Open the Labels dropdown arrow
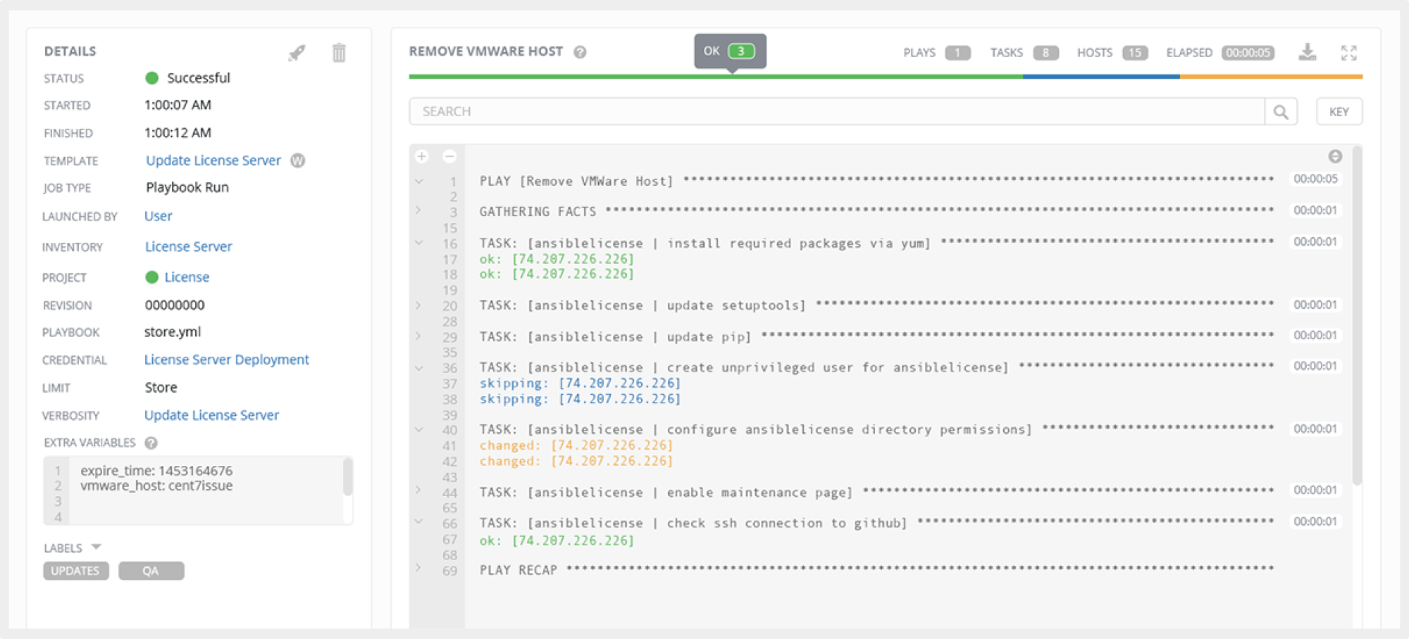This screenshot has height=639, width=1409. click(x=97, y=547)
